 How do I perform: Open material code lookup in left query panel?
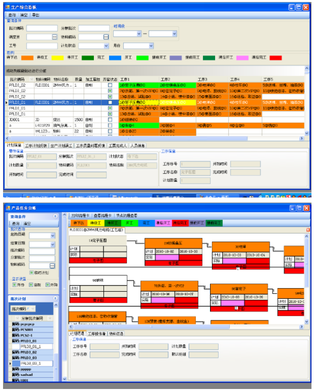coord(52,266)
